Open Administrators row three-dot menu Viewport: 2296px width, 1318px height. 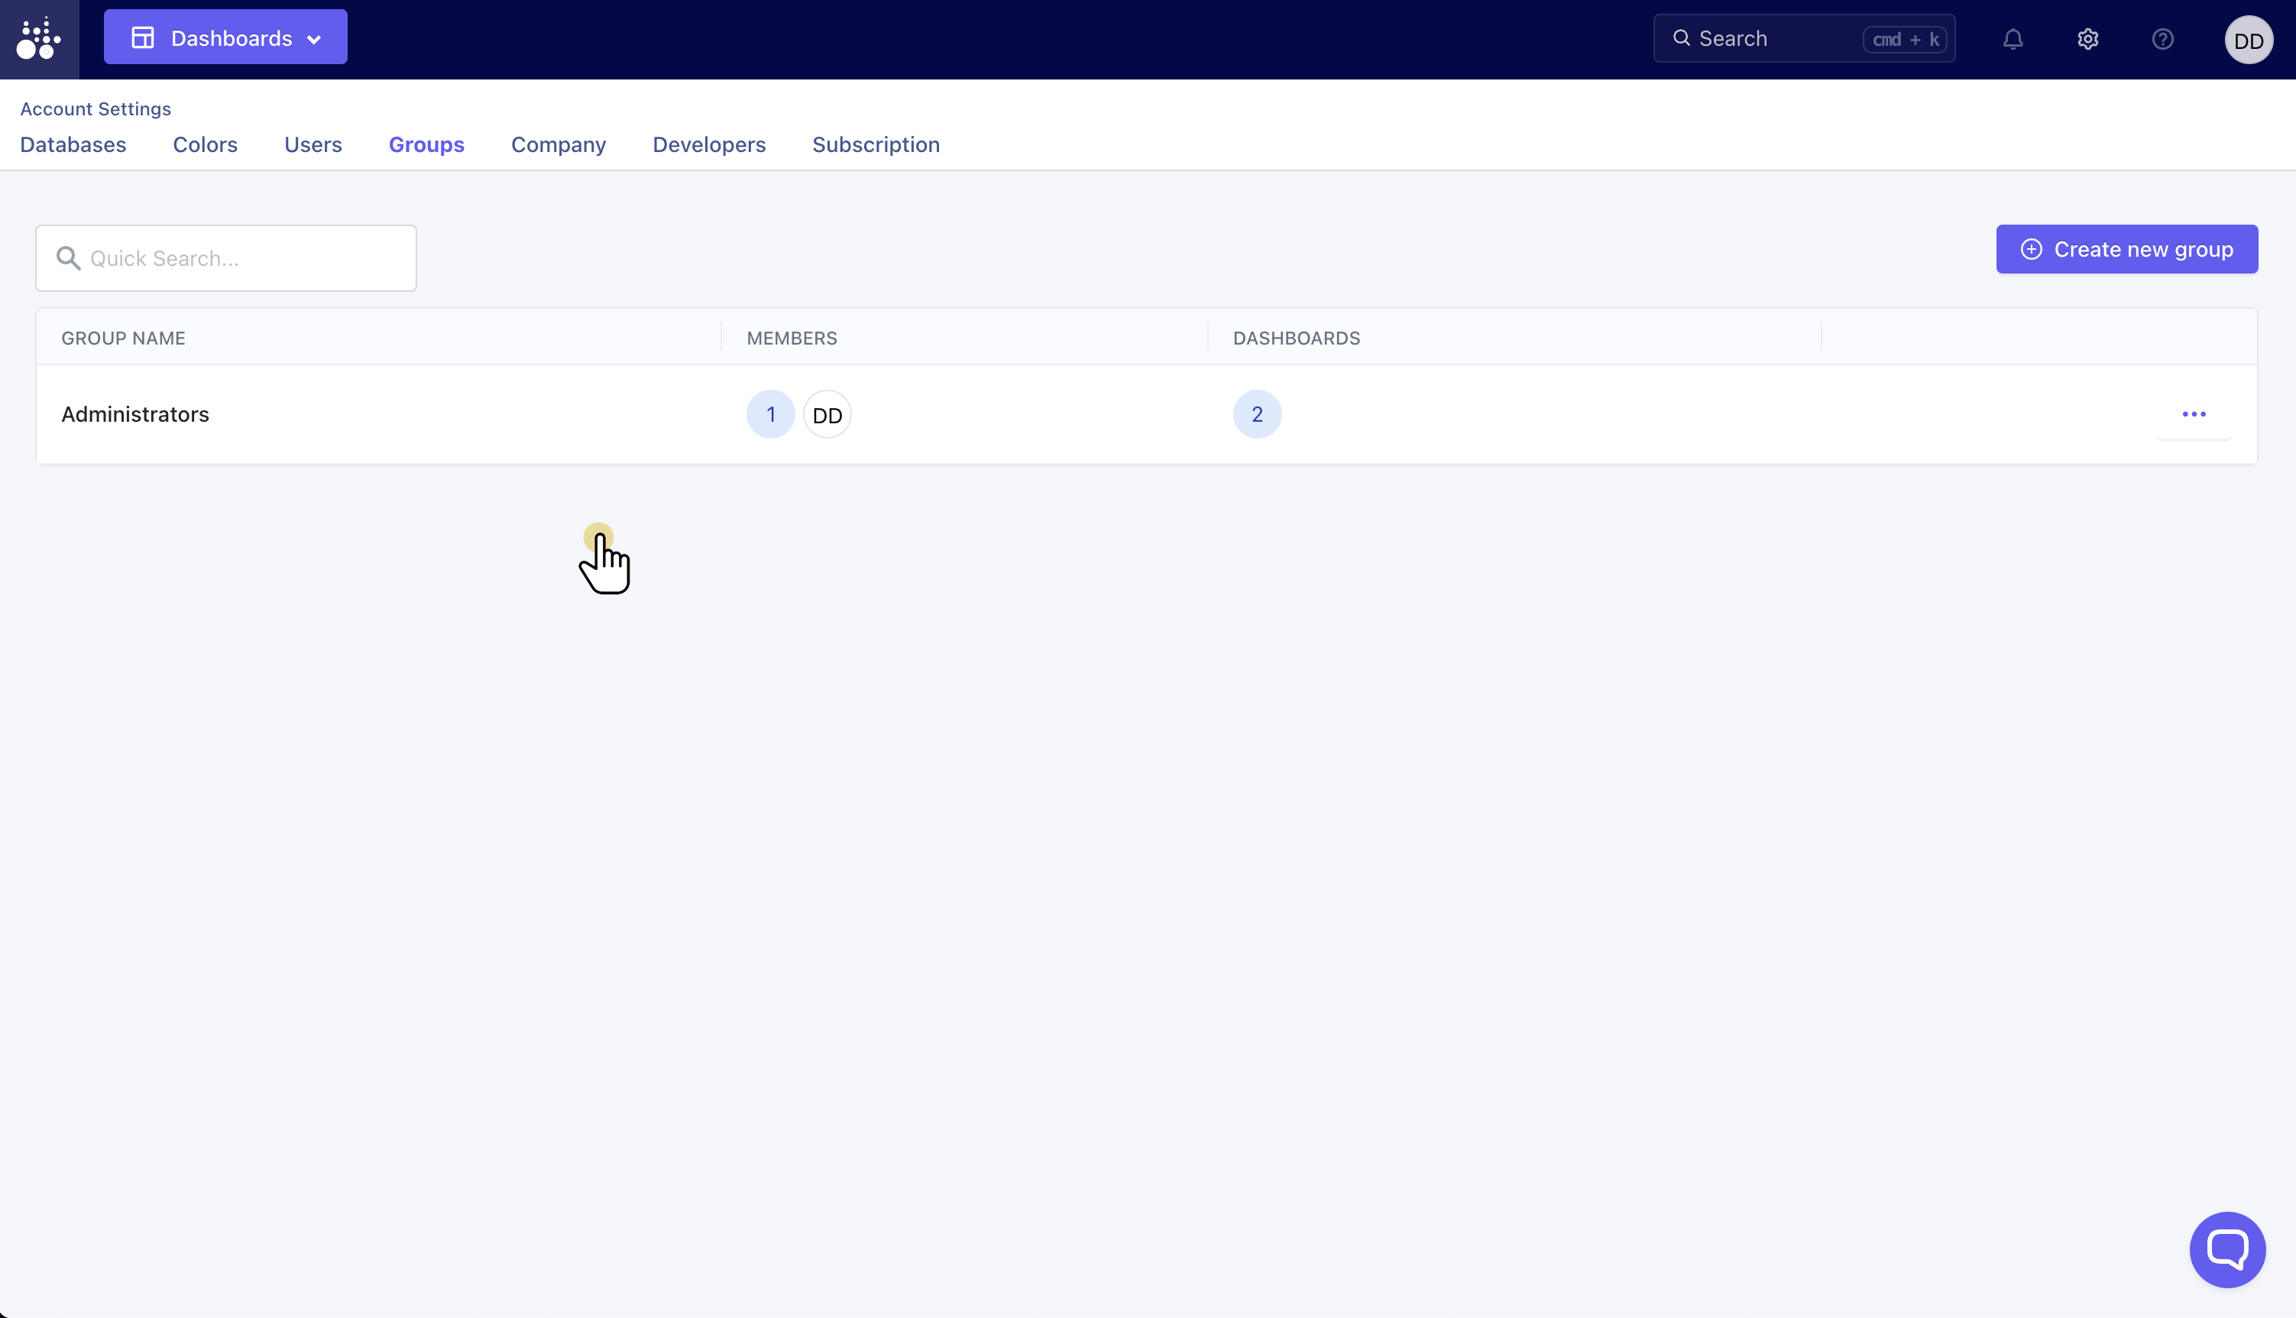click(2193, 415)
